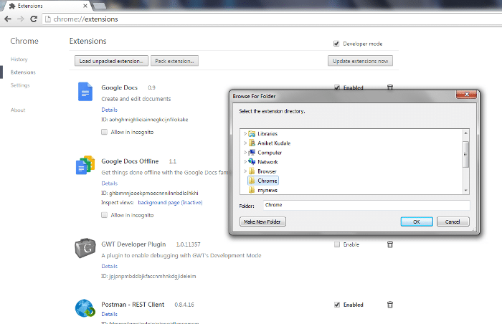Select the mynews folder label

[x=267, y=190]
